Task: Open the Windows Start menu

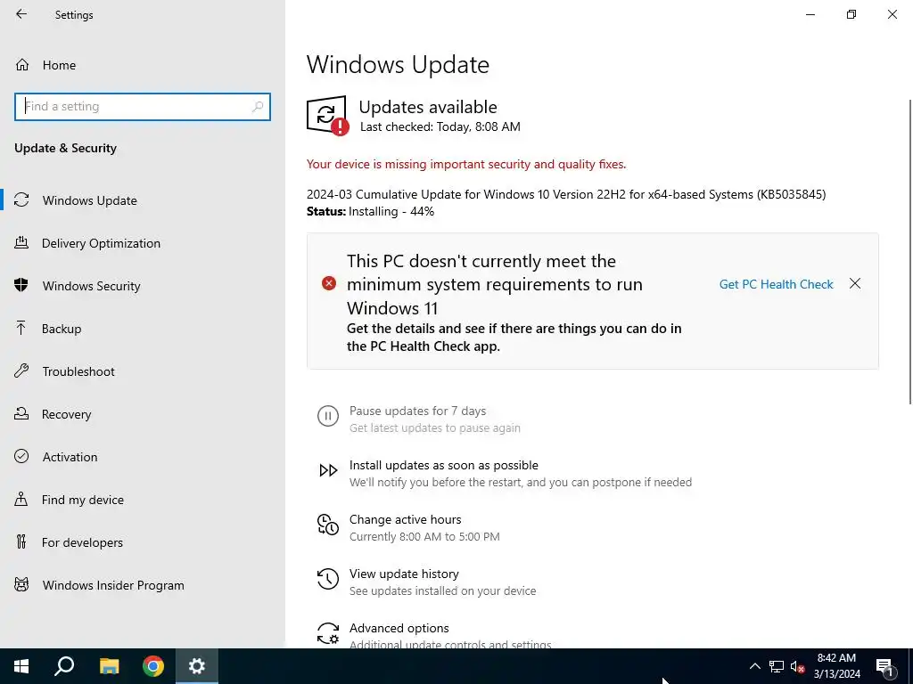Action: click(21, 666)
